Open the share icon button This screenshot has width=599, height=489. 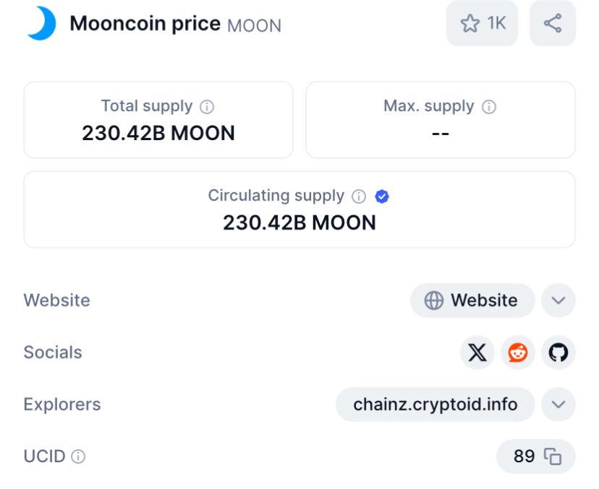552,24
